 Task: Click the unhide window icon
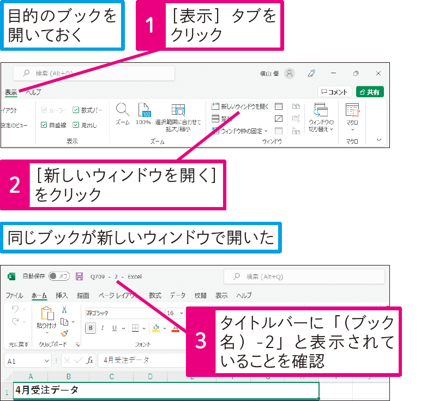[x=279, y=131]
